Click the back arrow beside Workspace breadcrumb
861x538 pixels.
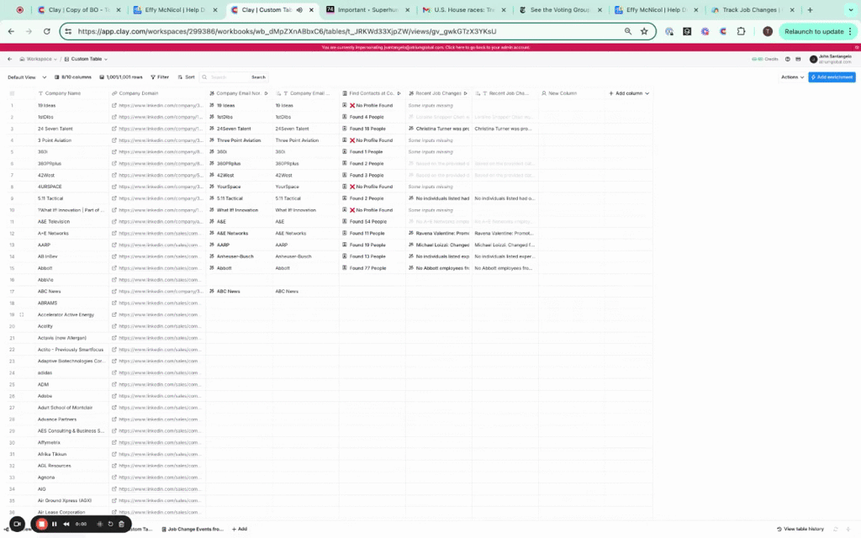coord(10,60)
